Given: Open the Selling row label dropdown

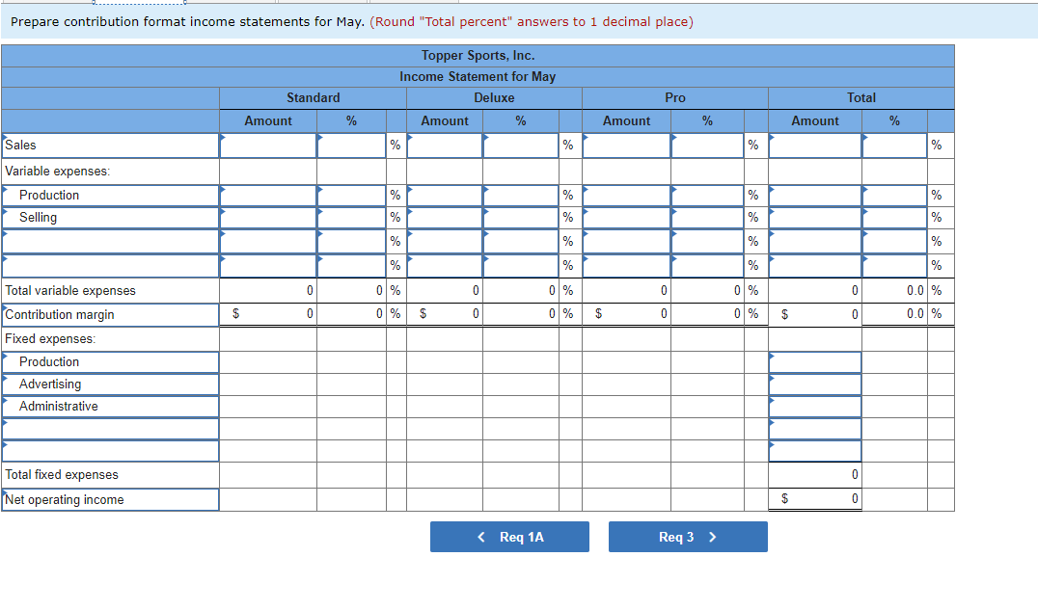Looking at the screenshot, I should pos(110,218).
